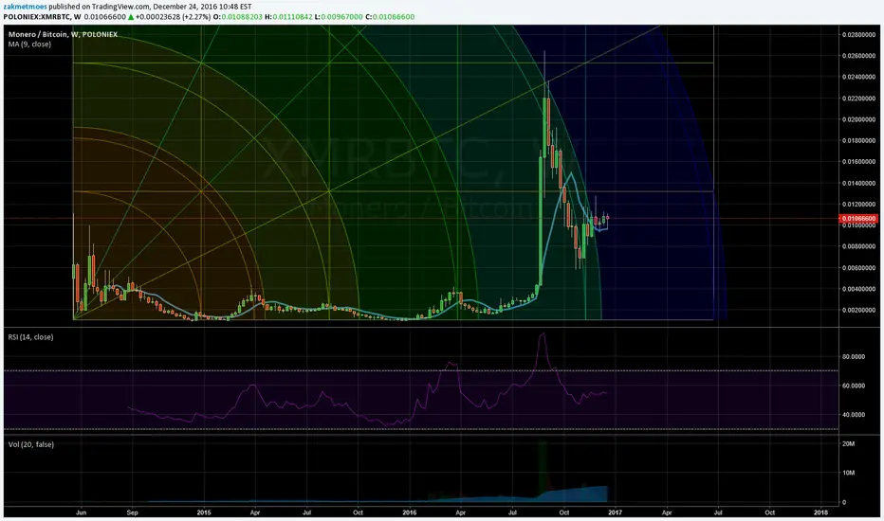Click the 0.02800000 price axis label
Viewport: 884px width, 521px height.
pos(859,34)
